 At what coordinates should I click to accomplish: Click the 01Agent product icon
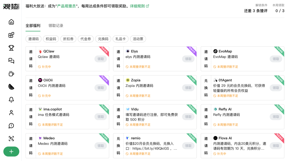coord(215,80)
